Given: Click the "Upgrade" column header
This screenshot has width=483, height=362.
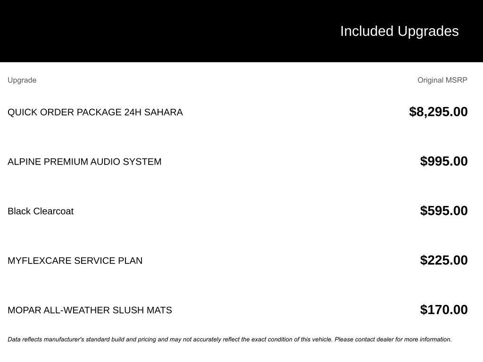Looking at the screenshot, I should coord(22,80).
